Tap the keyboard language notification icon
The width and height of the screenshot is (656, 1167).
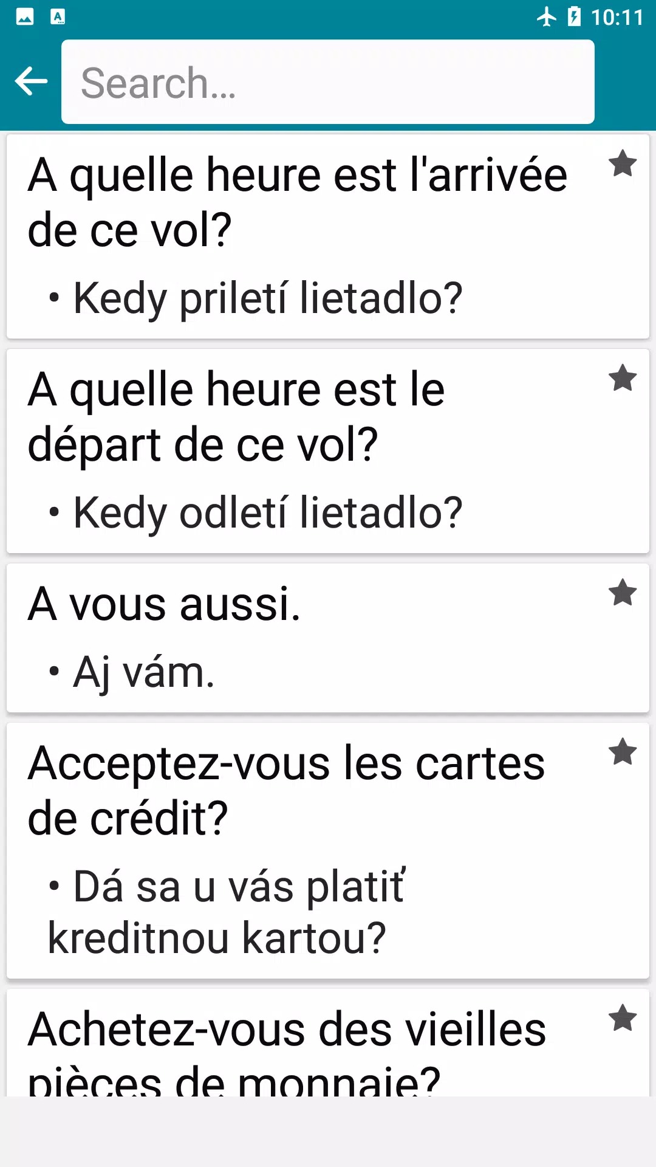(x=58, y=16)
